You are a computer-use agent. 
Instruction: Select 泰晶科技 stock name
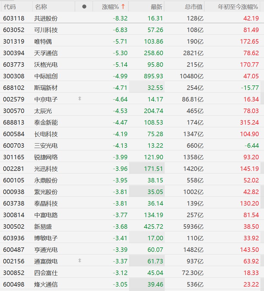tap(46, 203)
